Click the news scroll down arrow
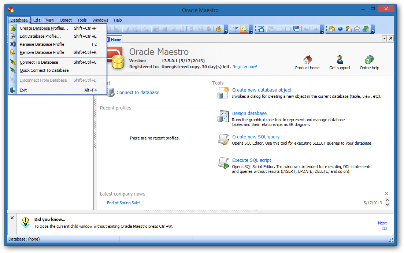 (x=387, y=205)
